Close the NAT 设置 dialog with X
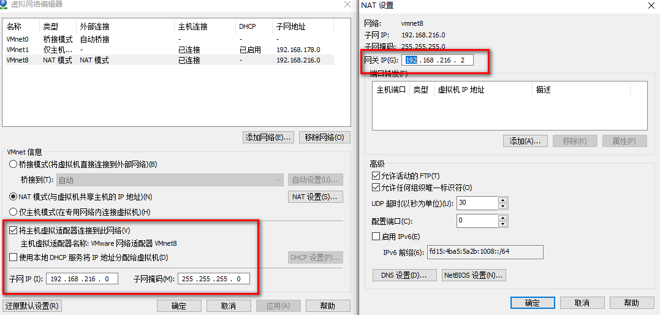 (650, 6)
